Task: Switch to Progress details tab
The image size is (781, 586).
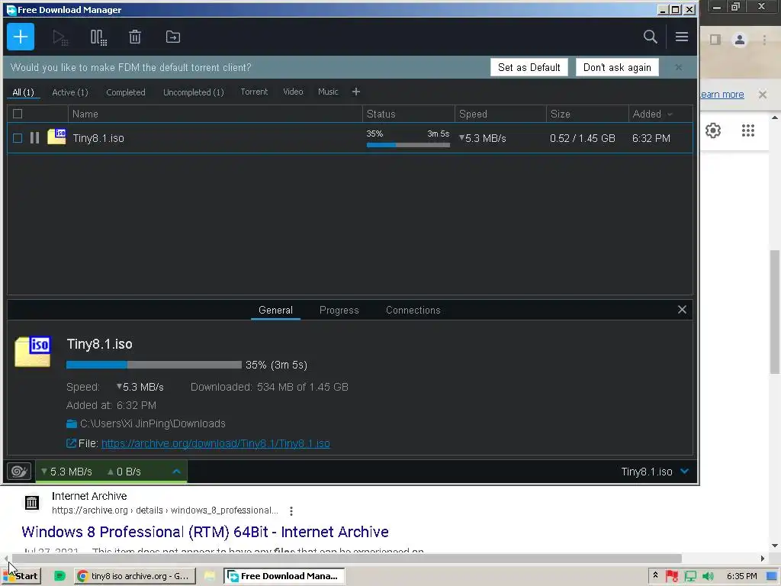Action: point(339,310)
